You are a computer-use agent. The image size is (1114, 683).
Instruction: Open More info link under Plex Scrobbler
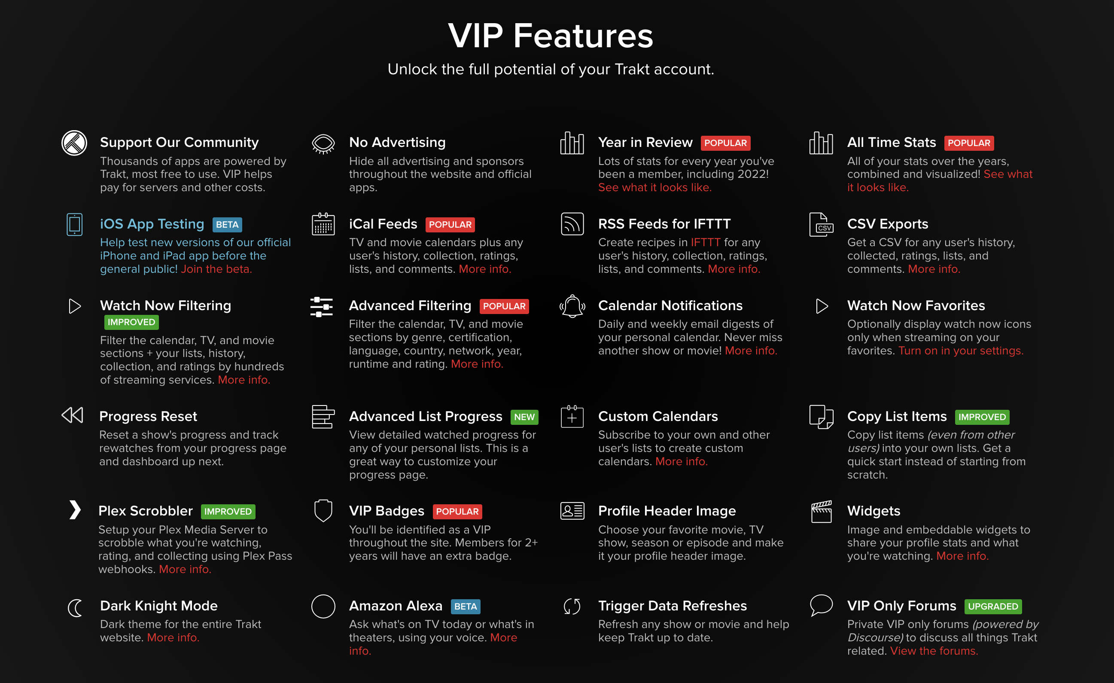tap(185, 570)
